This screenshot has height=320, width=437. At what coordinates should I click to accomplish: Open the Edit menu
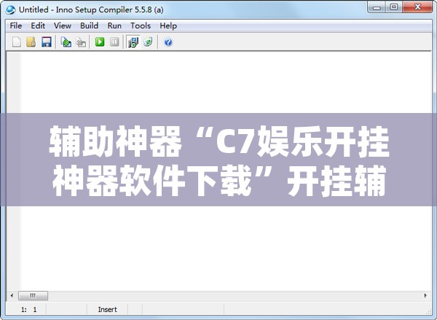coord(38,26)
